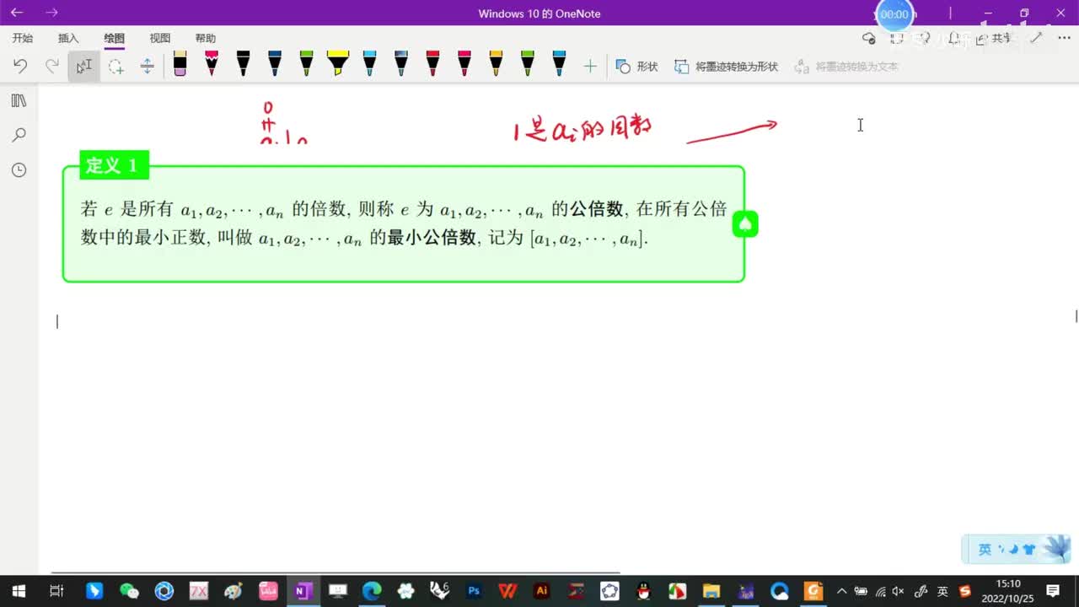Activate the insert or remove space tool
Image resolution: width=1079 pixels, height=607 pixels.
tap(147, 66)
